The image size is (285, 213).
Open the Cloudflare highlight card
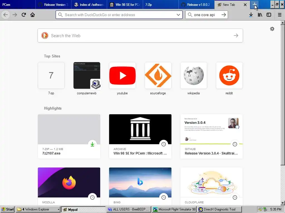[x=212, y=186]
